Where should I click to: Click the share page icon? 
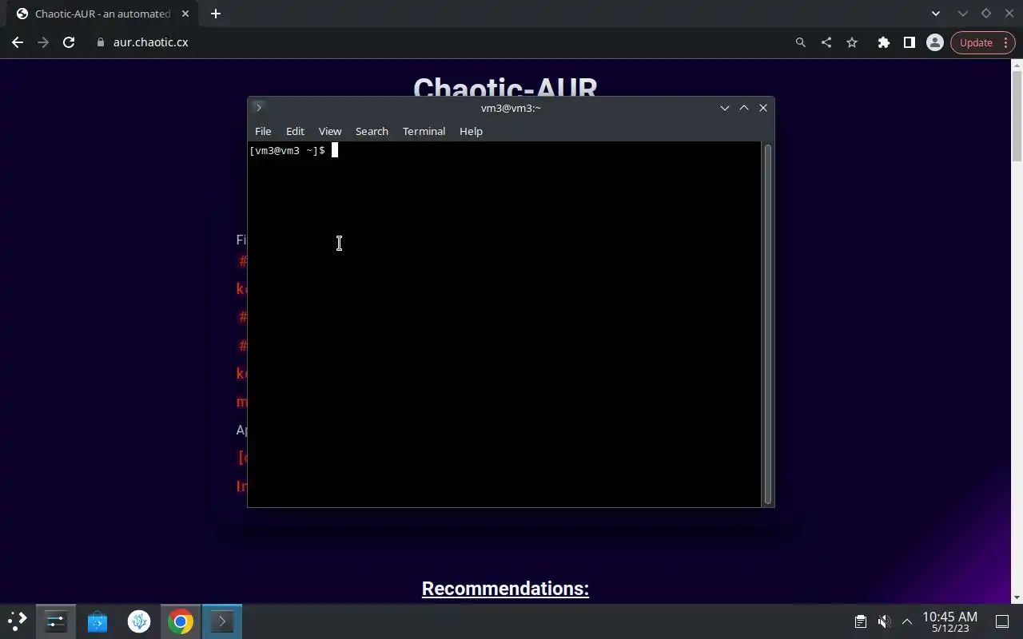tap(826, 42)
